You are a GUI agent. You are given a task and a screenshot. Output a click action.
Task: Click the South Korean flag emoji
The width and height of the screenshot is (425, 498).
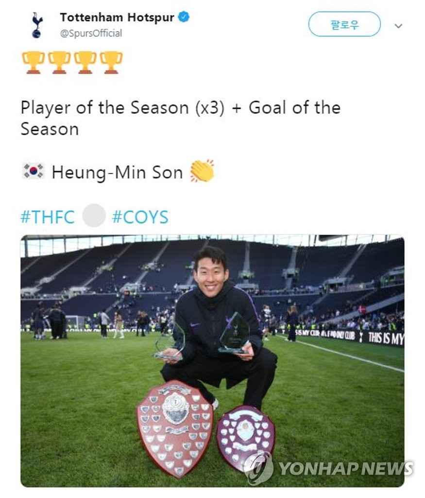(33, 172)
